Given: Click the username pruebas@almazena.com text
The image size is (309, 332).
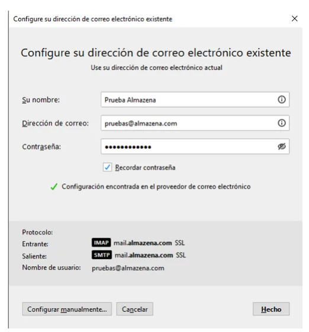Looking at the screenshot, I should coord(128,268).
